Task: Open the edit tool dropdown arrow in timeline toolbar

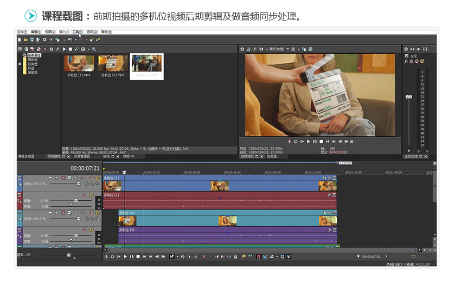Action: tap(177, 257)
